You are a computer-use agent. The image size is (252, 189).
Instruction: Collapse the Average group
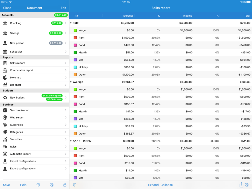[71, 82]
